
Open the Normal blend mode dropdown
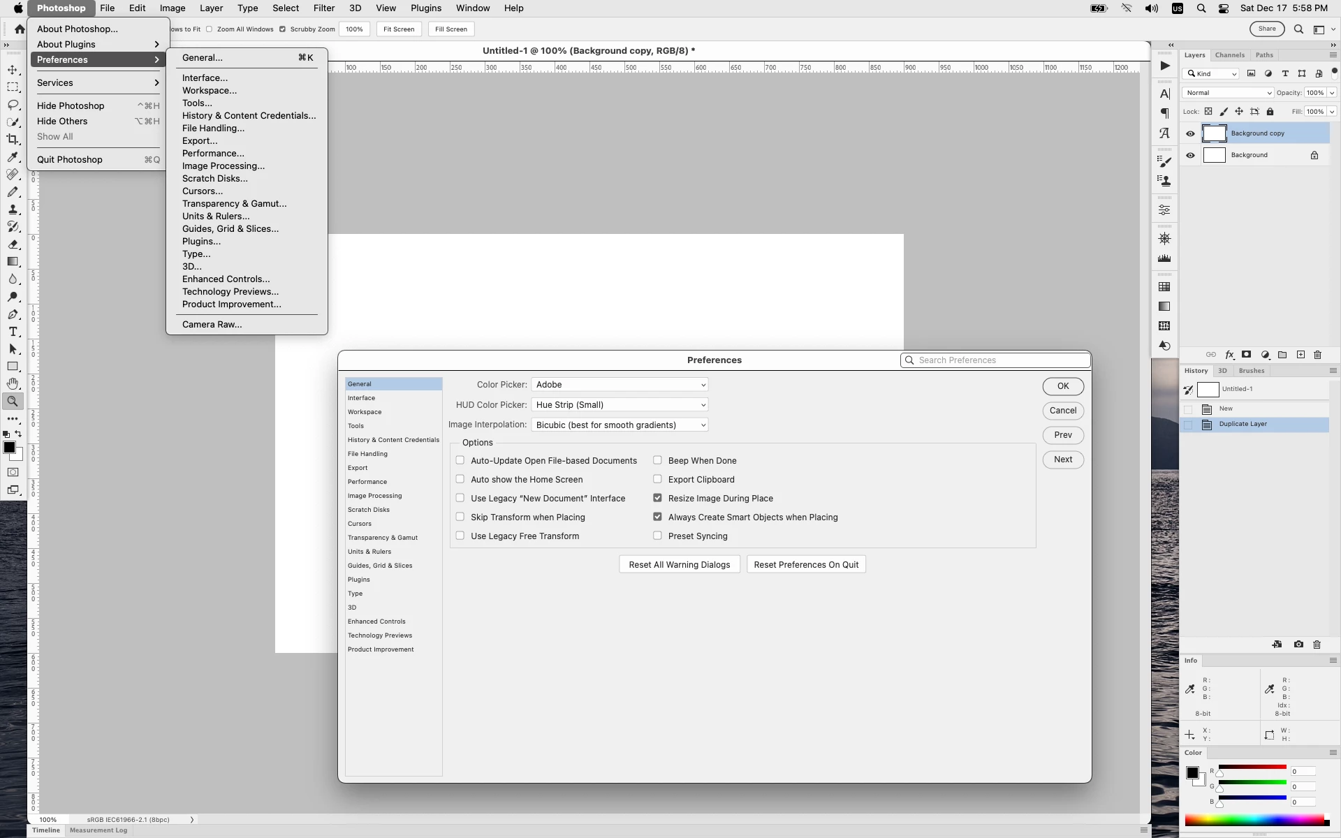[1228, 93]
